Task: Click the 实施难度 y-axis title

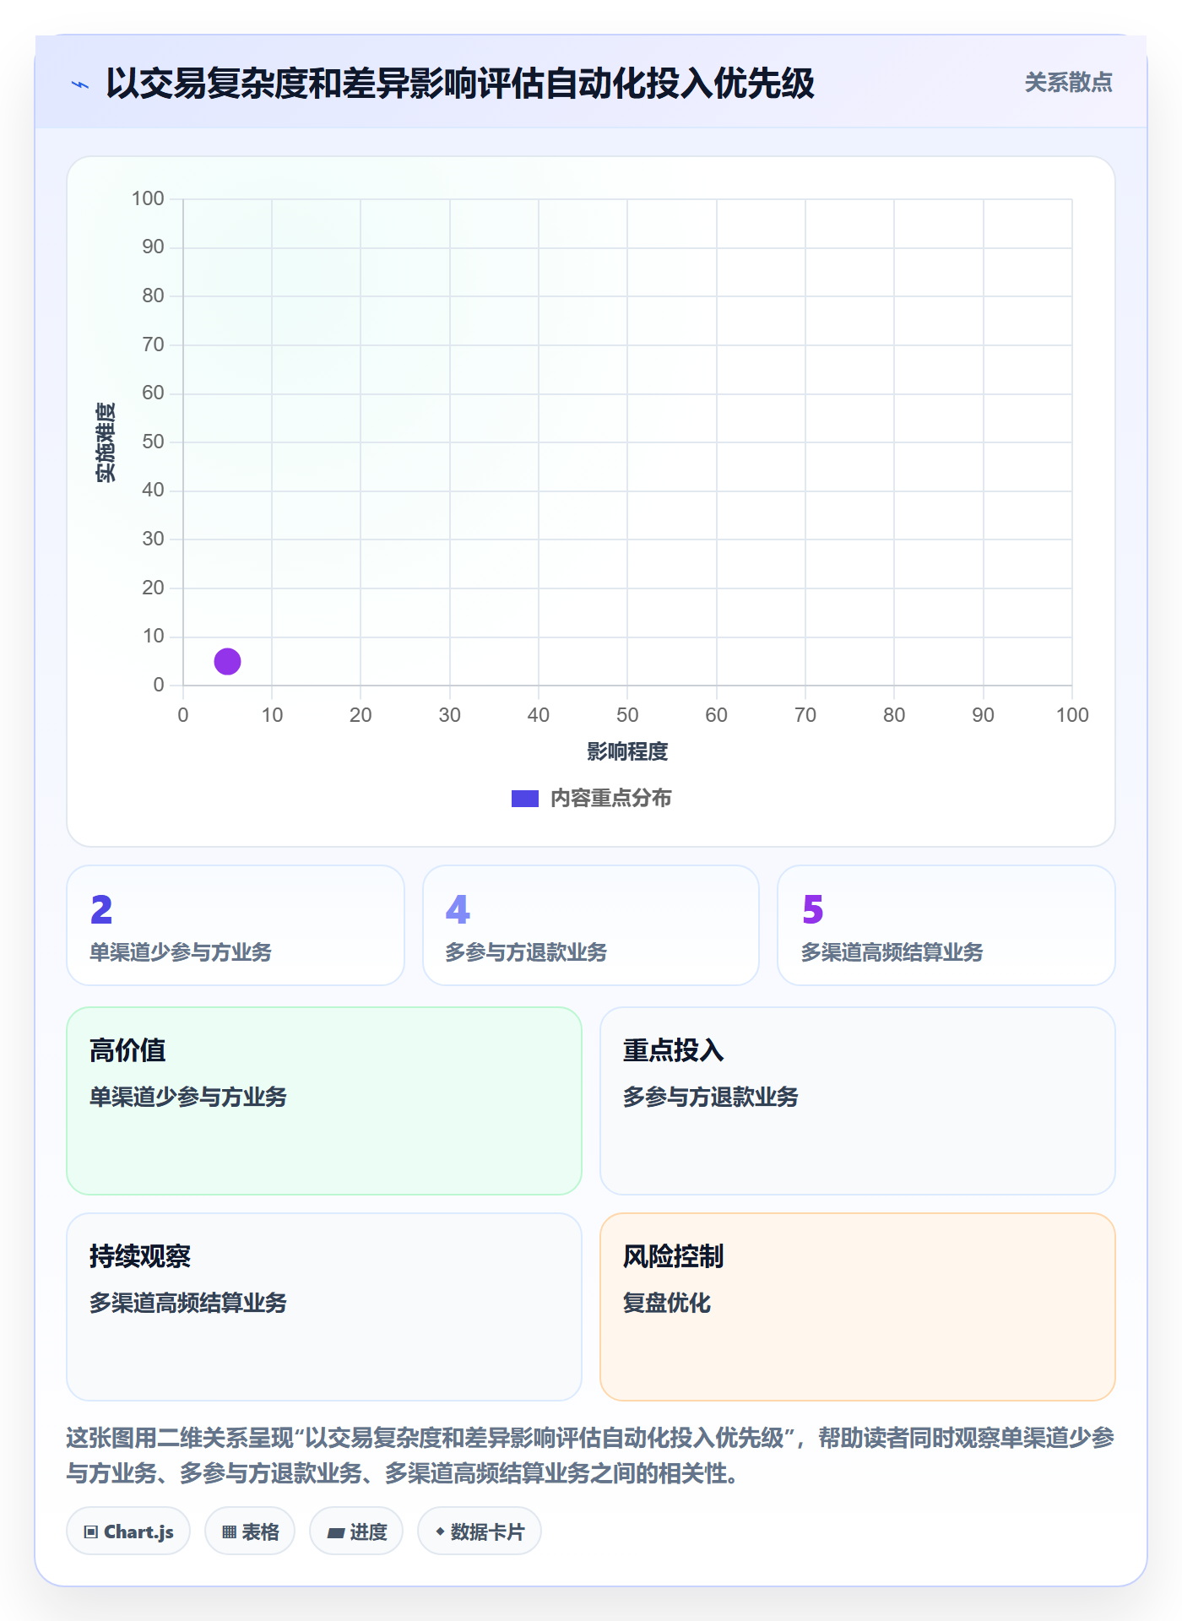Action: pyautogui.click(x=106, y=442)
